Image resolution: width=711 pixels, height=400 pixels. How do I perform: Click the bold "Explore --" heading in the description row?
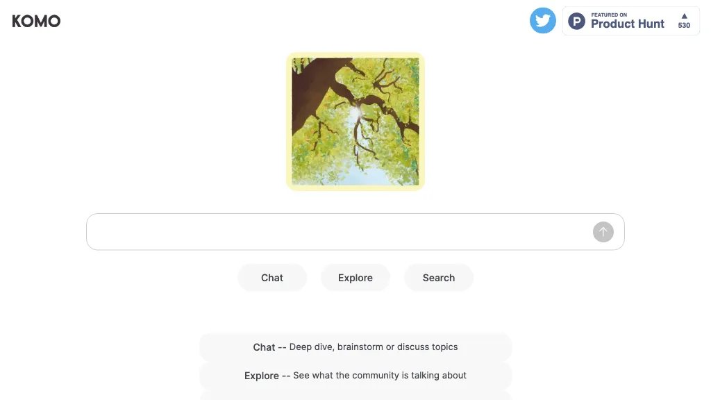pyautogui.click(x=267, y=376)
